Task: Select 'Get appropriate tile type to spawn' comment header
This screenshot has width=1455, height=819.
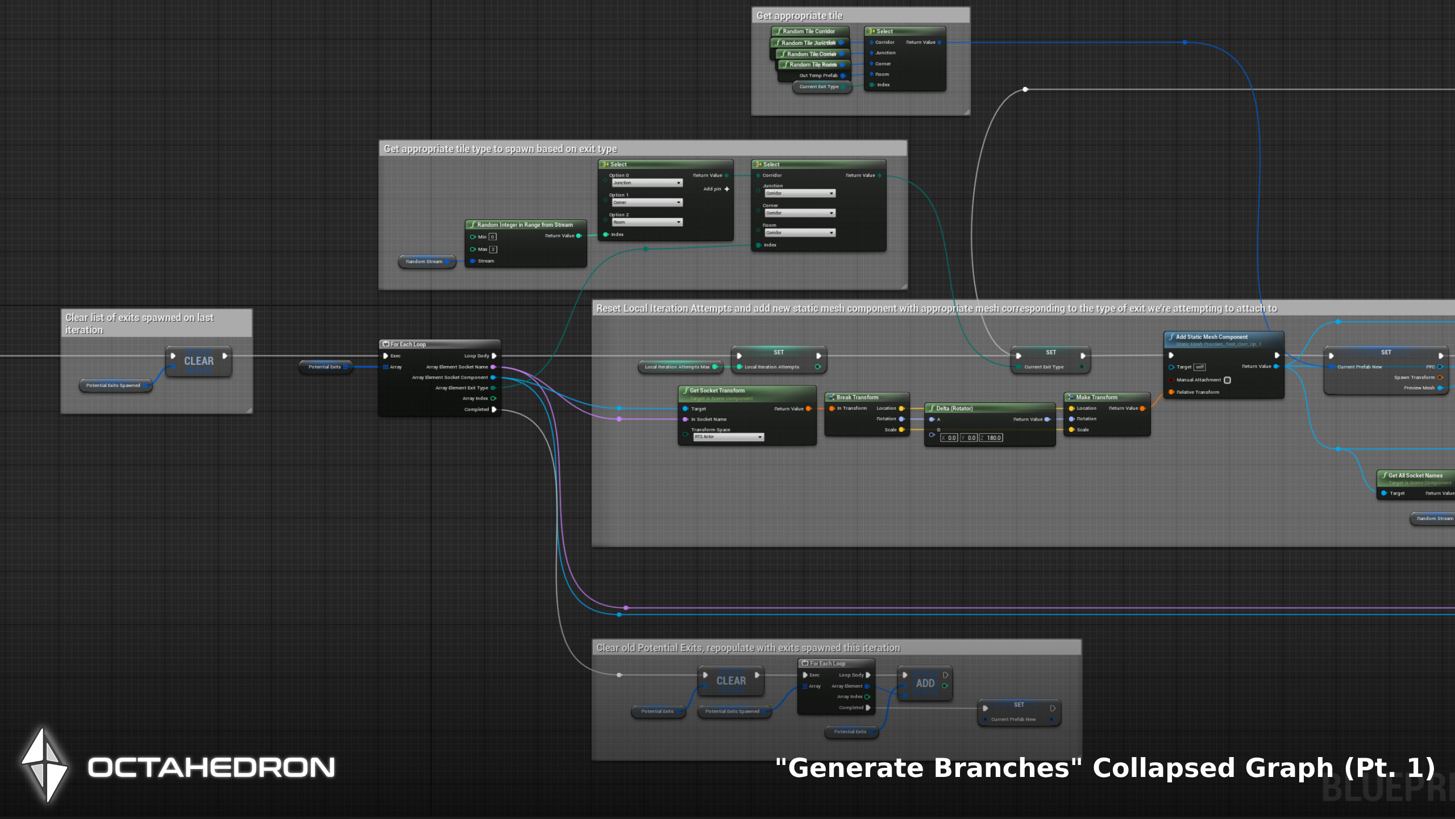Action: [643, 148]
